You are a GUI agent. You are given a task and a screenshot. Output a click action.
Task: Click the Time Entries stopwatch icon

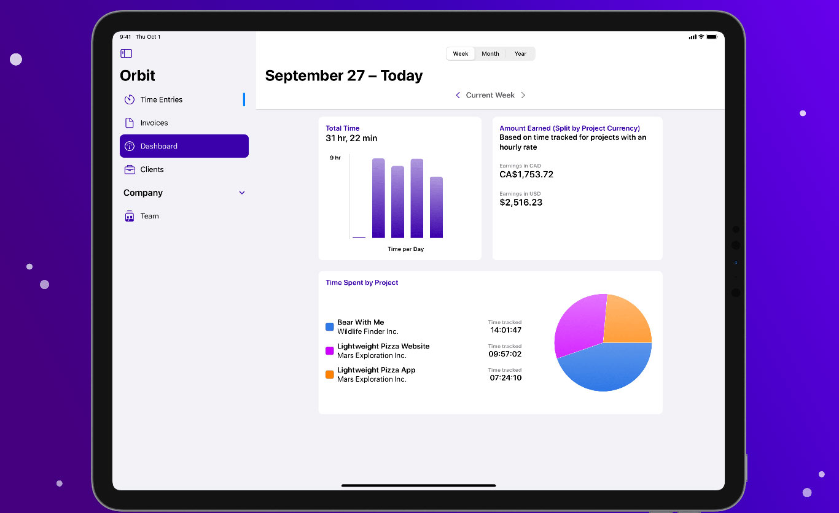pyautogui.click(x=129, y=99)
